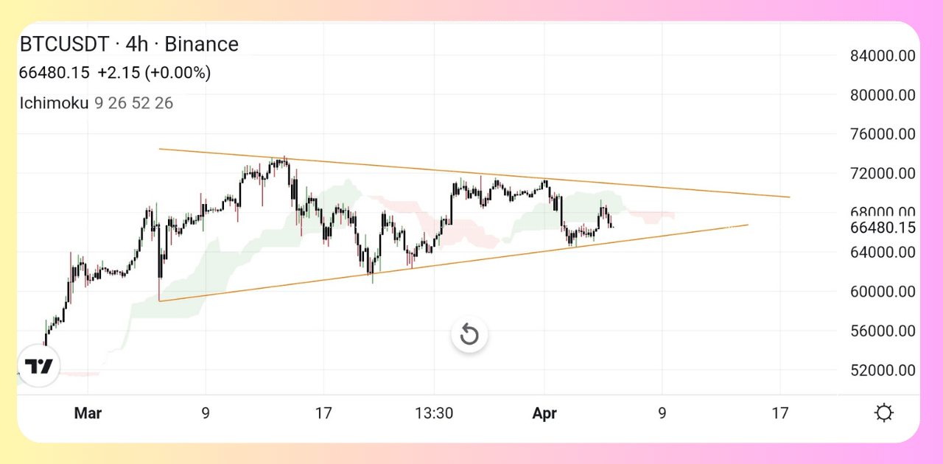Viewport: 943px width, 464px height.
Task: Click the current price label 66480.15 on axis
Action: click(882, 228)
